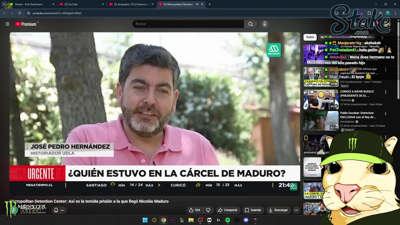
Task: Open Spotify from the taskbar
Action: pyautogui.click(x=227, y=220)
